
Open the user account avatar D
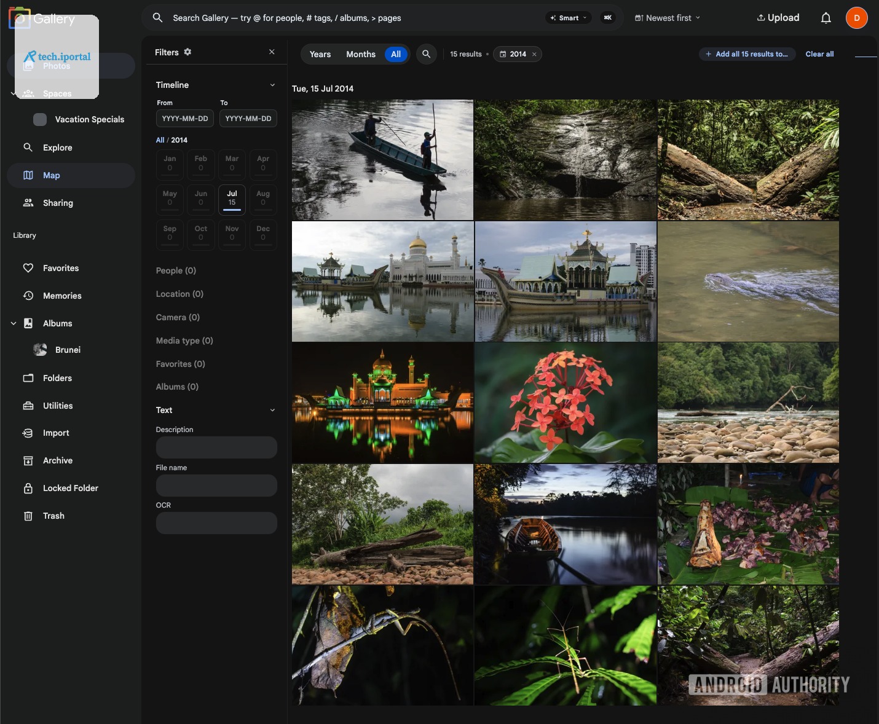pyautogui.click(x=857, y=18)
